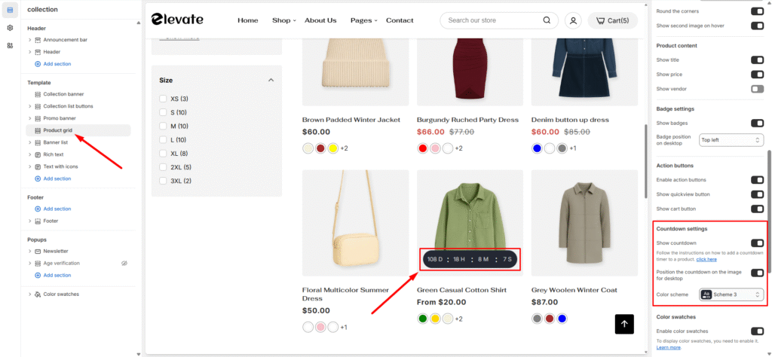Viewport: 772px width, 357px height.
Task: Toggle Show cart button switch
Action: click(x=757, y=209)
